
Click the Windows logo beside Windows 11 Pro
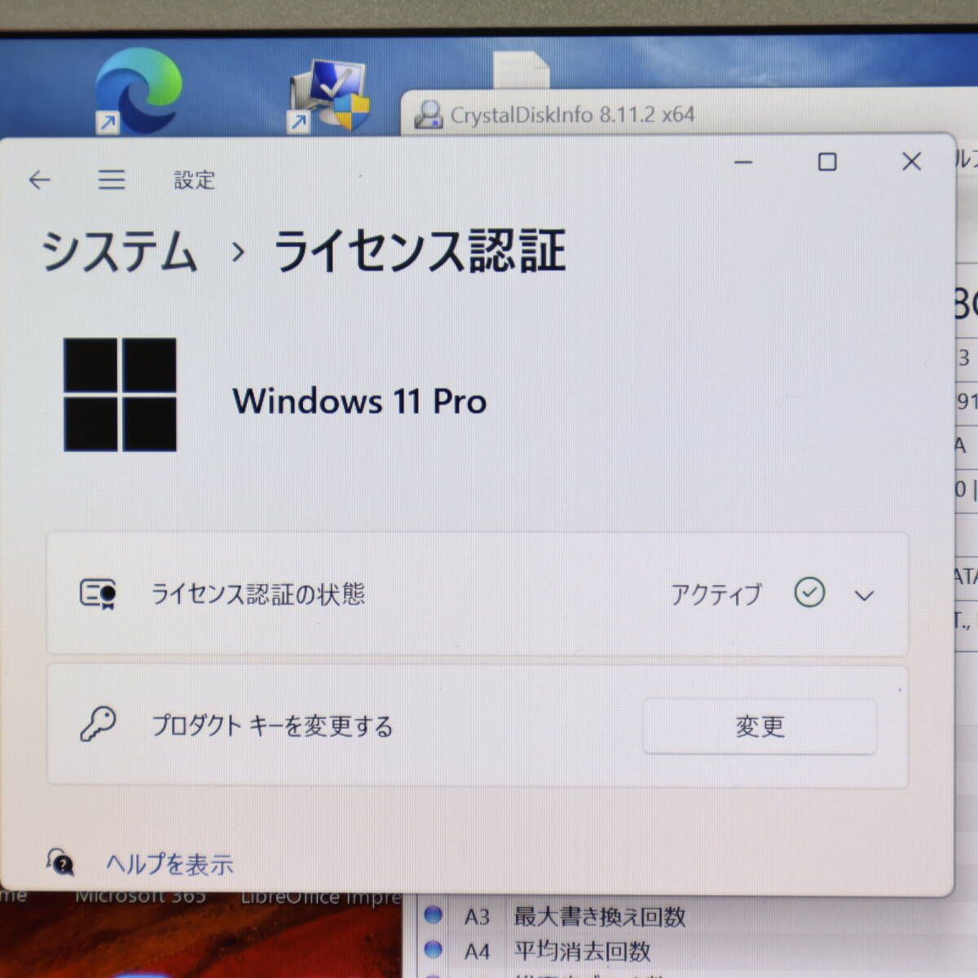120,394
